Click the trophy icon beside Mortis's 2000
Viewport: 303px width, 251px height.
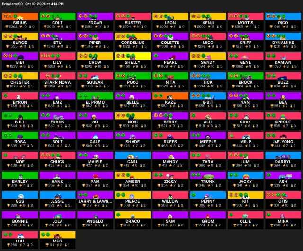(232, 26)
